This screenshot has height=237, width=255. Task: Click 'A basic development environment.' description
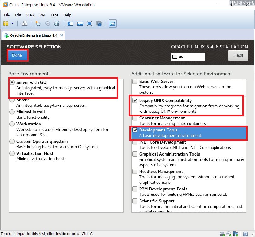[x=171, y=136]
